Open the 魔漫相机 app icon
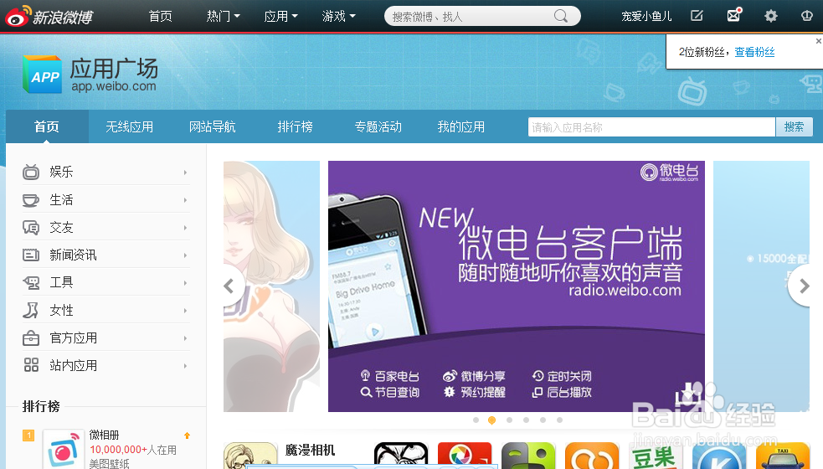 tap(250, 456)
